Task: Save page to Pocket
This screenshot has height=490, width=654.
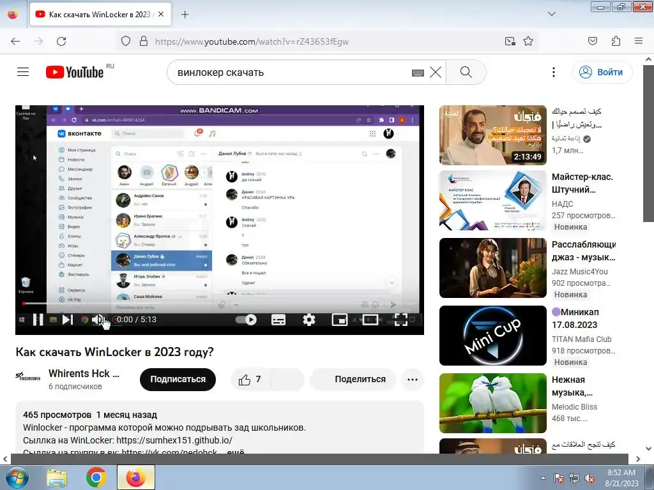Action: (593, 41)
